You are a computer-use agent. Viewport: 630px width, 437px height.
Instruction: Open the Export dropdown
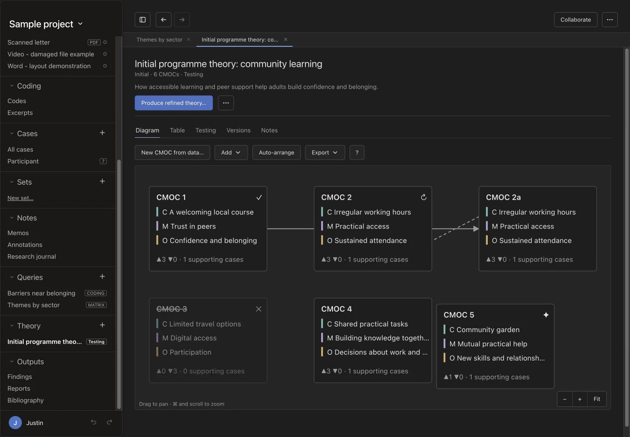(325, 153)
